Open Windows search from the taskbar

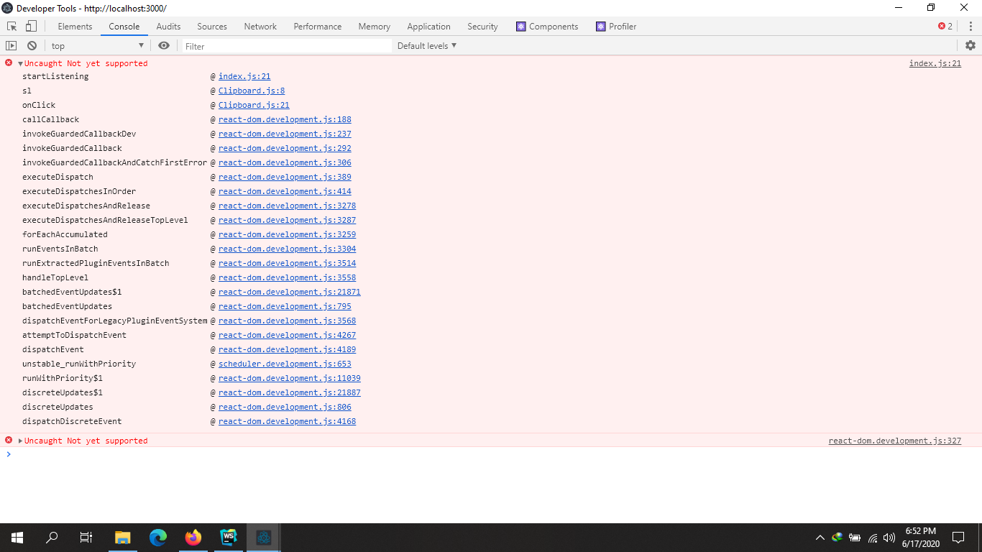click(x=52, y=537)
